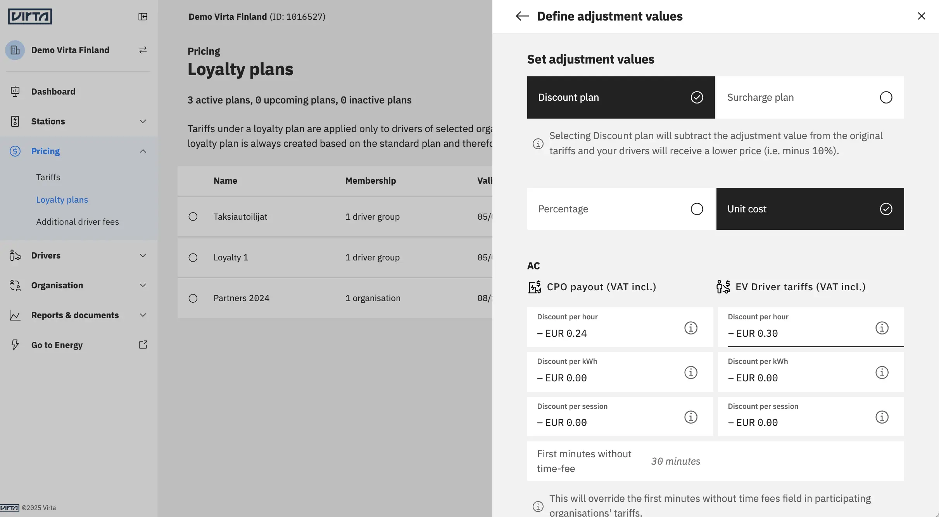Switch organisation using the swap arrows icon
The width and height of the screenshot is (939, 517).
point(143,50)
